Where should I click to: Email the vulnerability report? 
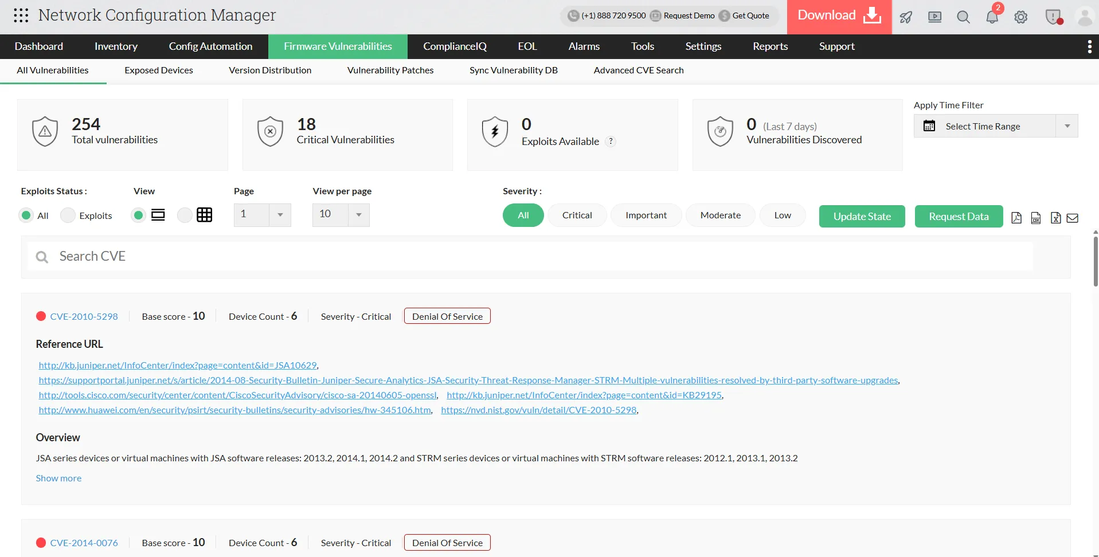point(1073,218)
